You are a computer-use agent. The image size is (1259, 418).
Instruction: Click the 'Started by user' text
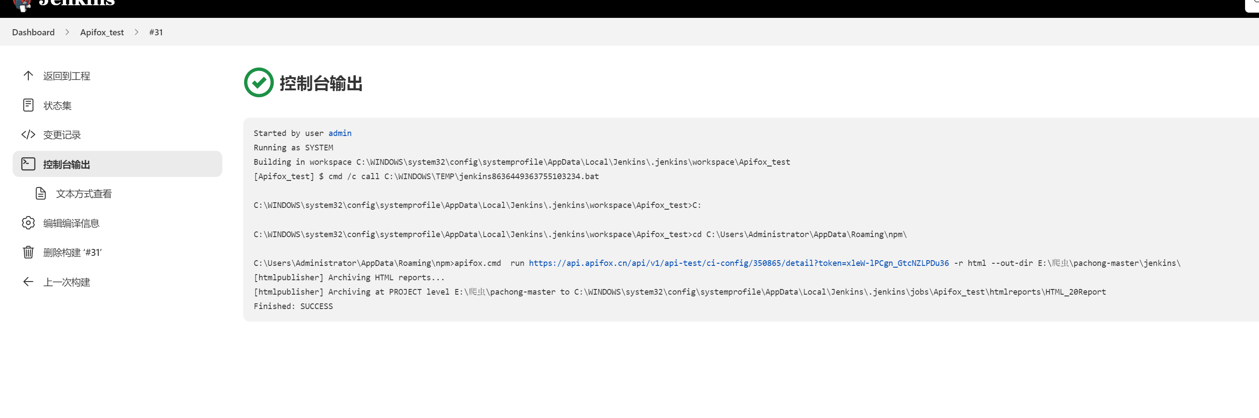(288, 133)
